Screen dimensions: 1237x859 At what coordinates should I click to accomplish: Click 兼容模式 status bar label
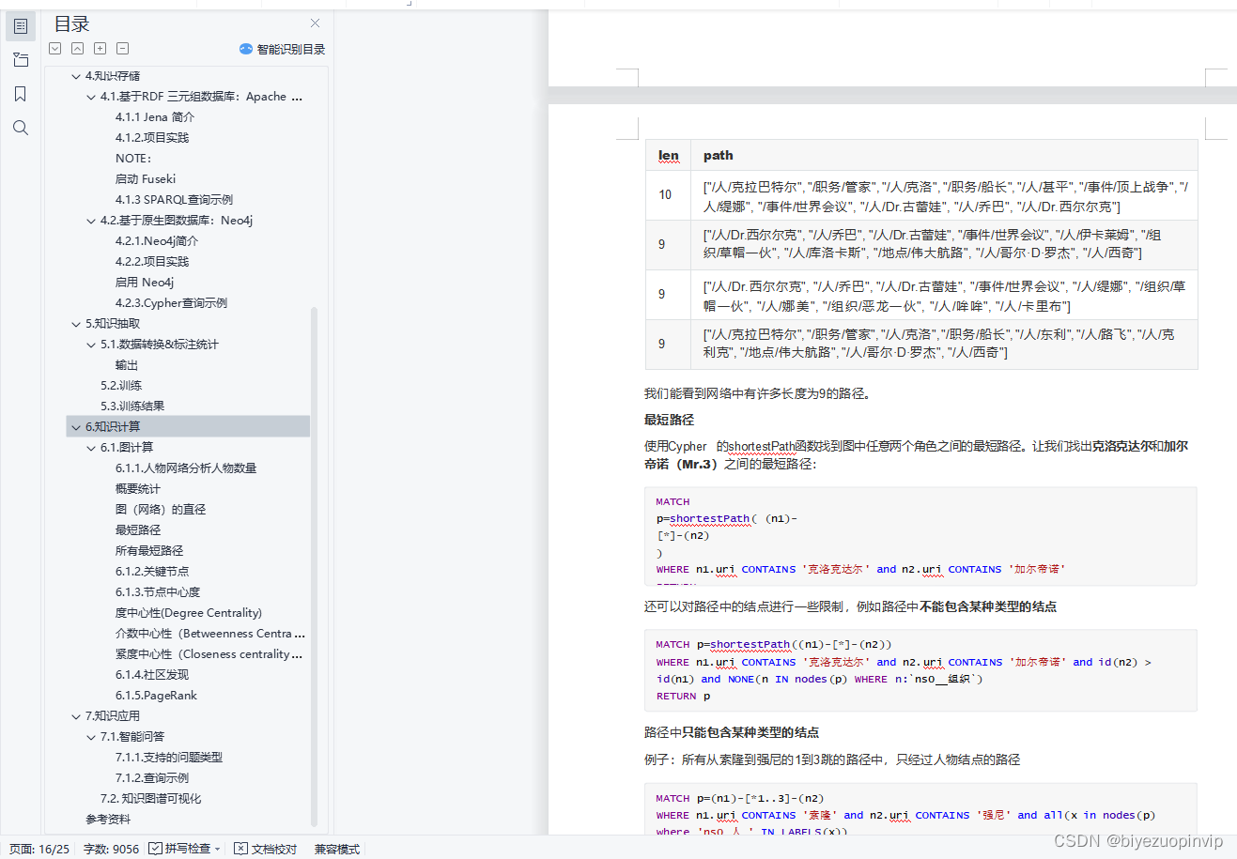click(x=337, y=849)
